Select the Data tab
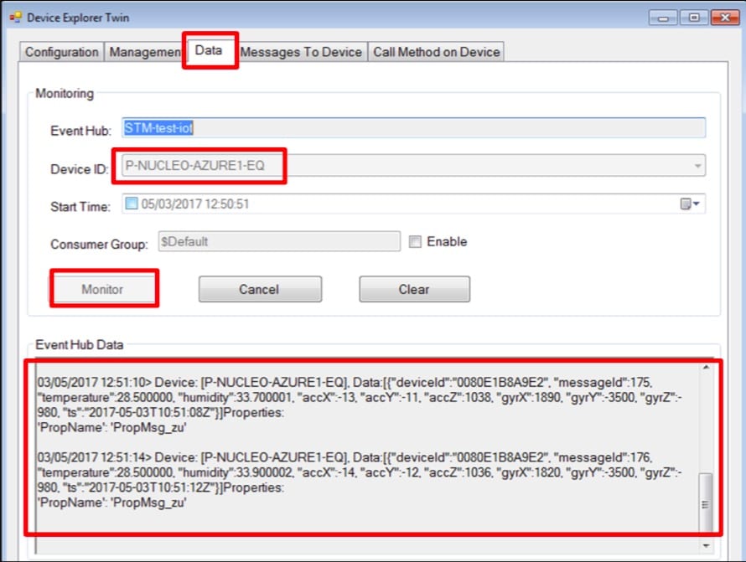This screenshot has height=562, width=746. click(x=209, y=50)
